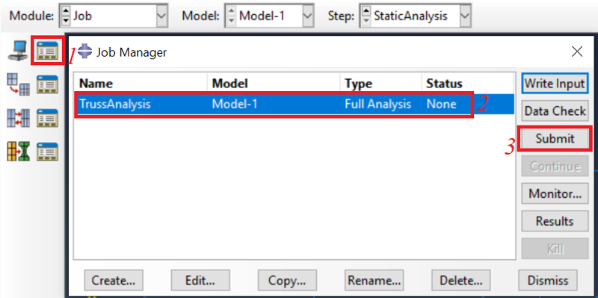Click the Data Check button
The width and height of the screenshot is (598, 298).
555,111
